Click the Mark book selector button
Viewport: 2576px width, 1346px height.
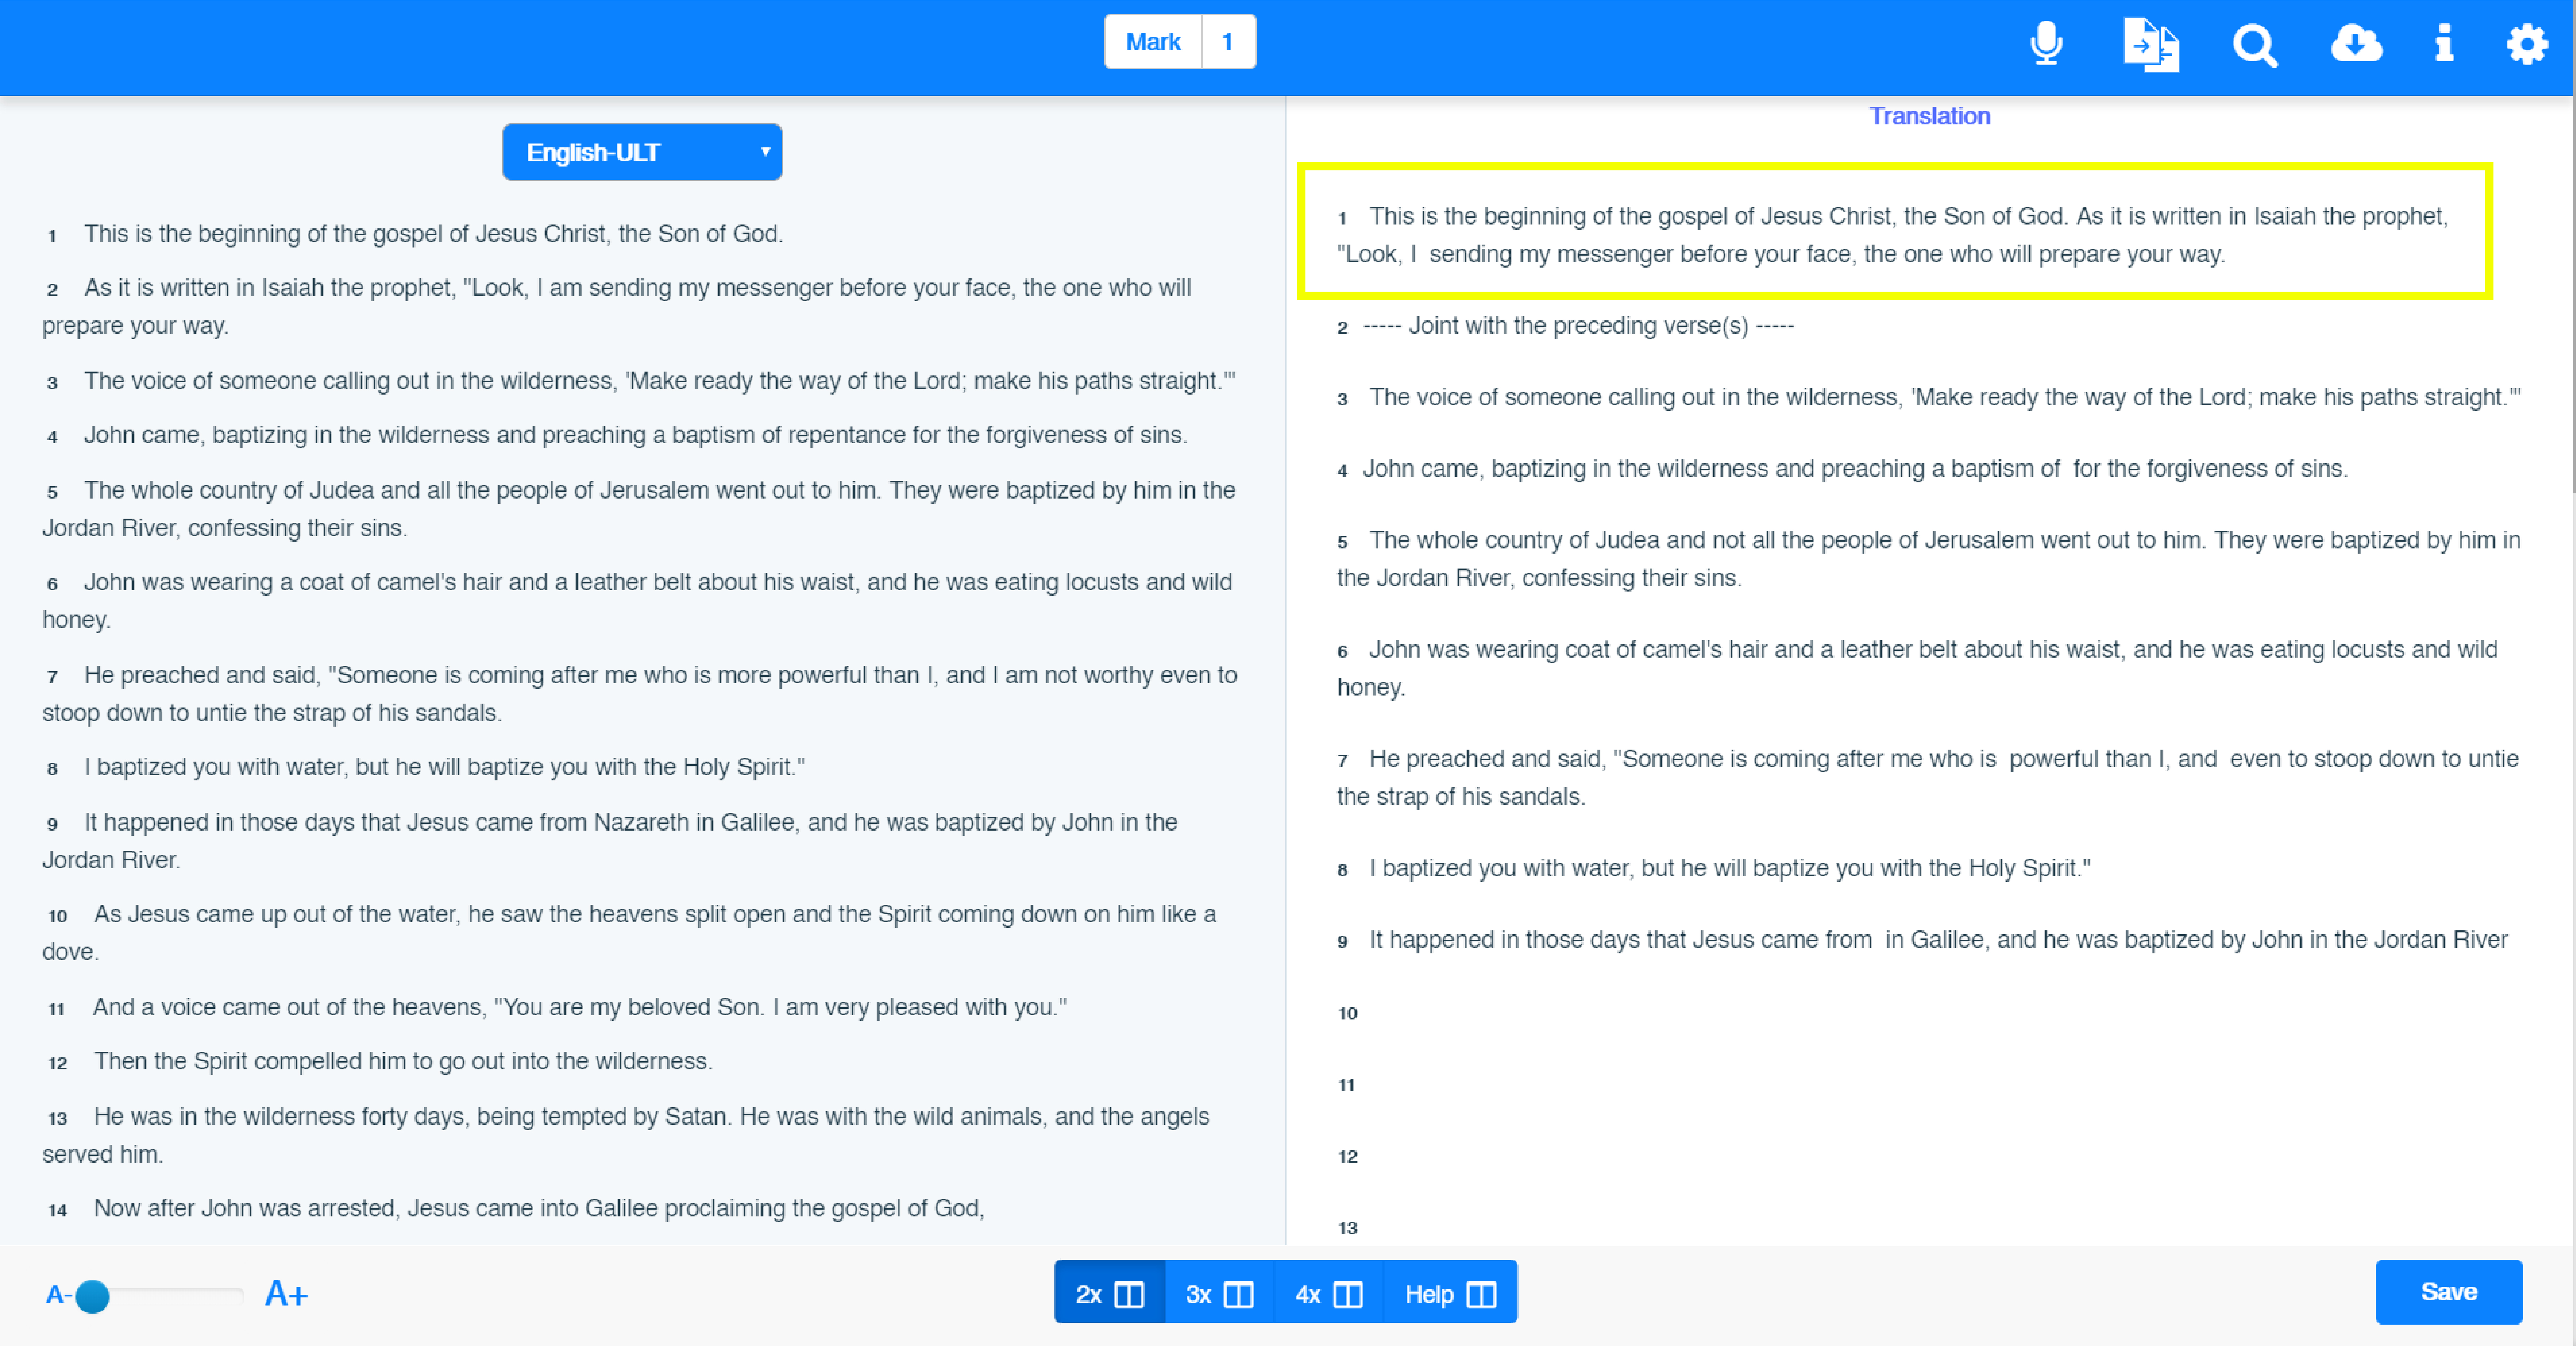[1153, 42]
